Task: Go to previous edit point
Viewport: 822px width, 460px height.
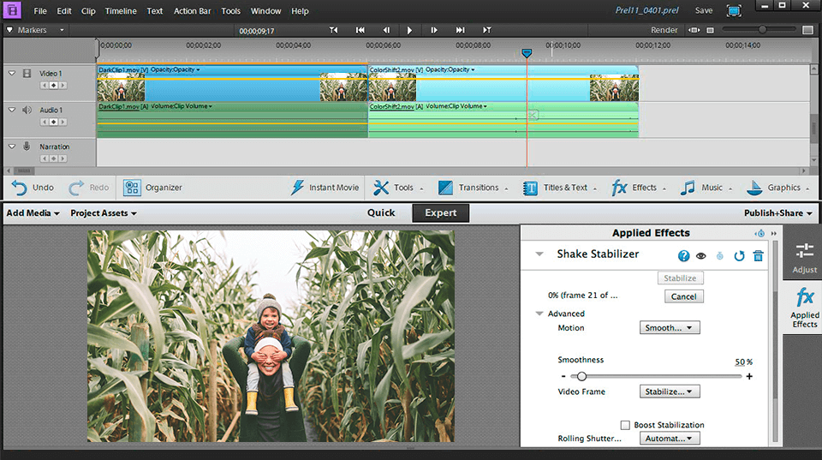Action: pyautogui.click(x=333, y=30)
